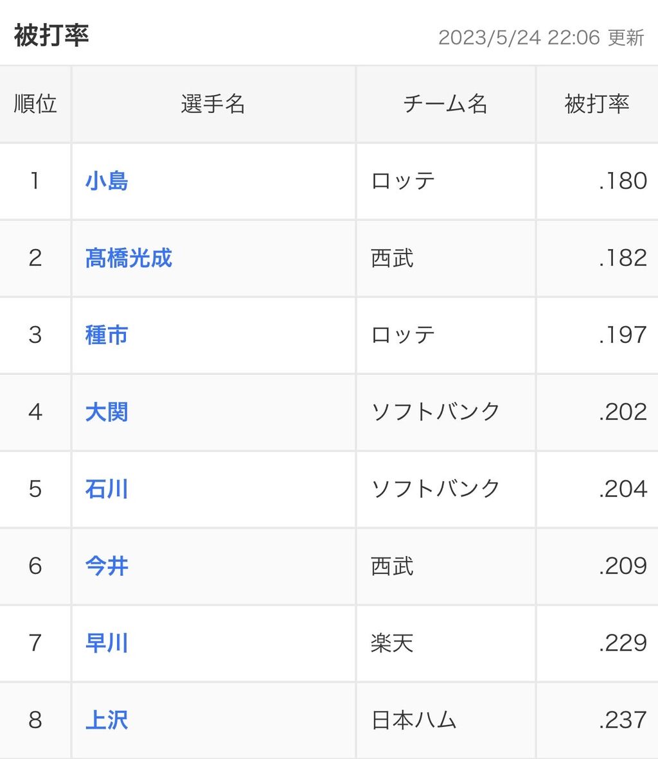This screenshot has width=658, height=759.
Task: Open player link 髙橋光成
Action: click(129, 258)
